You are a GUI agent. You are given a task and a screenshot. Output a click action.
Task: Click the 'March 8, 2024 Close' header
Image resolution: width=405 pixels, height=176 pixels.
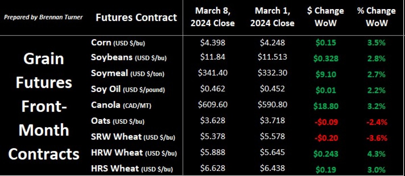coord(213,17)
